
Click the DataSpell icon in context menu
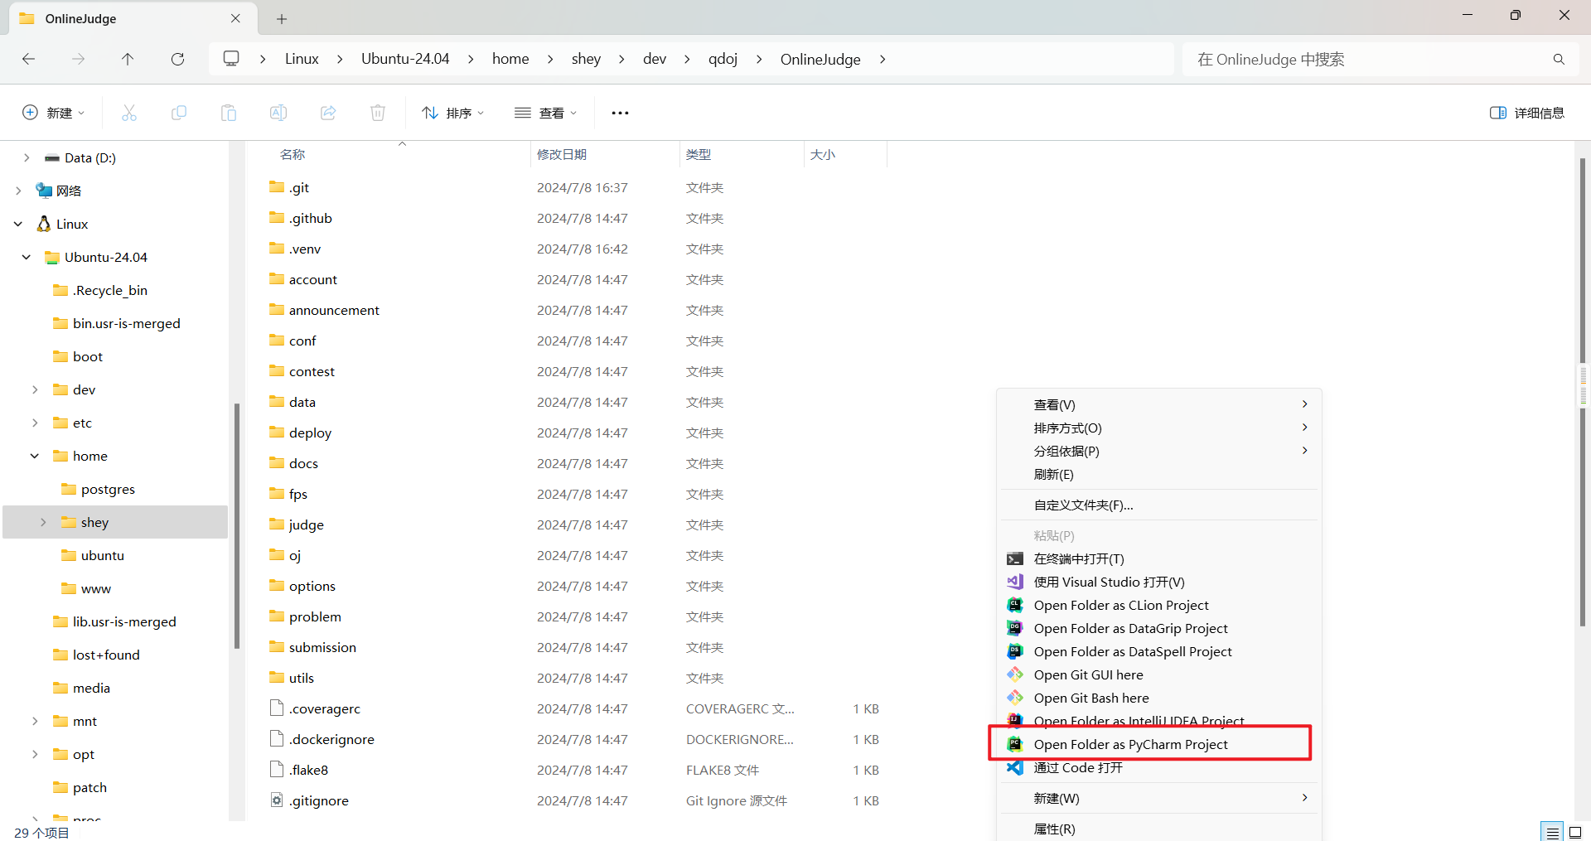(1015, 652)
